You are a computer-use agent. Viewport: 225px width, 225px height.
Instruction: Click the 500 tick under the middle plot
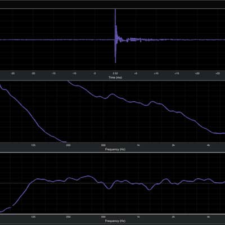[103, 145]
